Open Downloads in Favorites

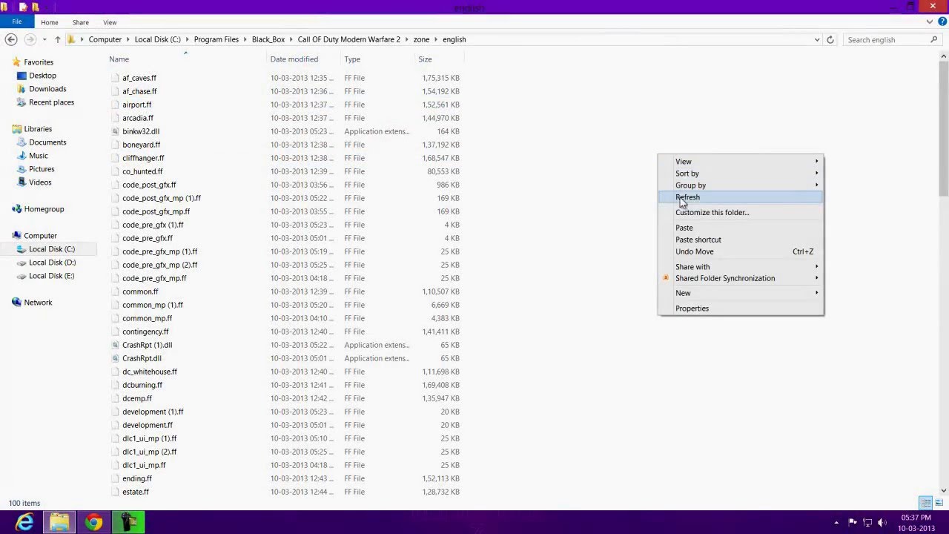[47, 89]
